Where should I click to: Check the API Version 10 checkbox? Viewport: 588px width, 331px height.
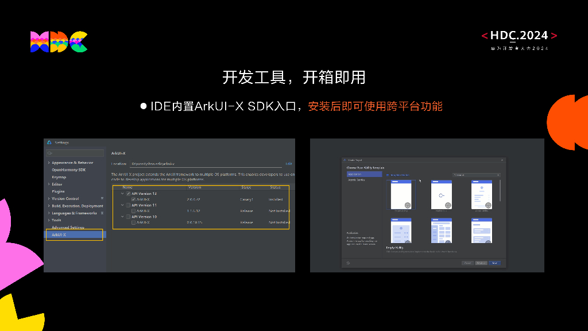point(127,217)
